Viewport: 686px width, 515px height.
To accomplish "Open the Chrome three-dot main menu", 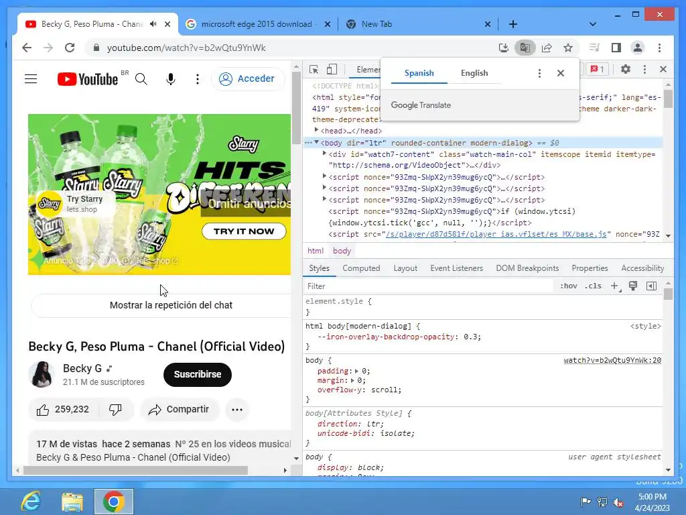I will point(659,48).
